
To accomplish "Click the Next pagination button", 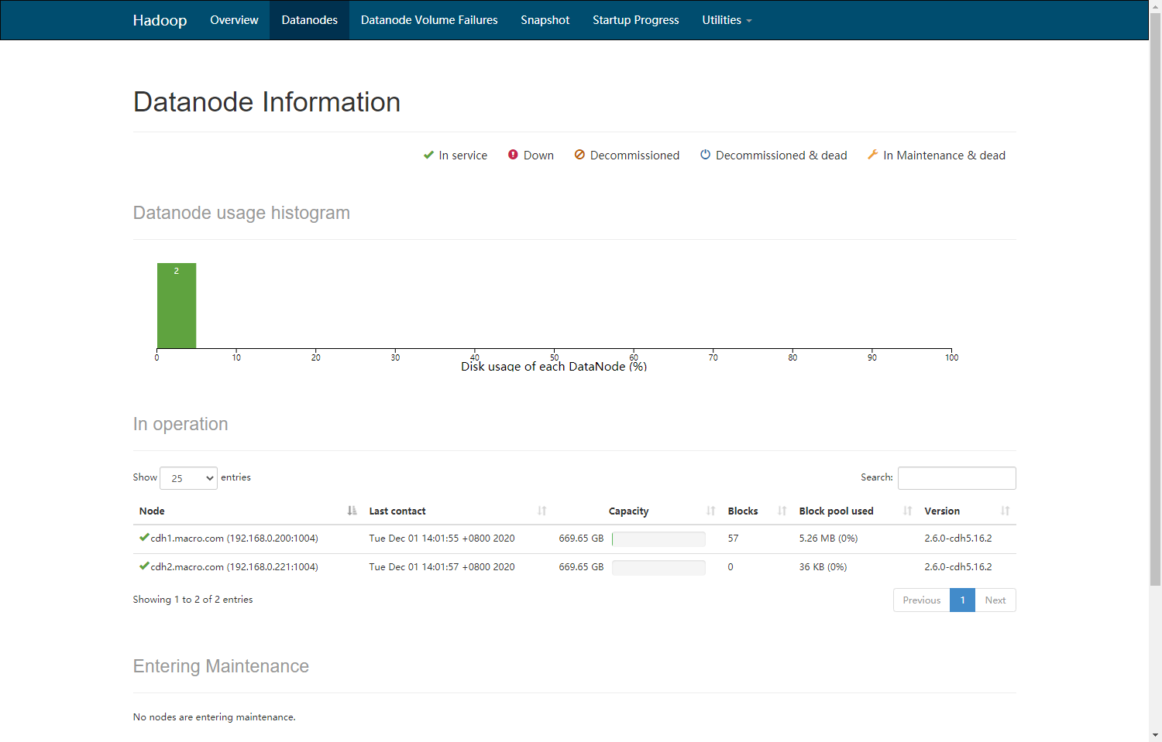I will click(995, 600).
